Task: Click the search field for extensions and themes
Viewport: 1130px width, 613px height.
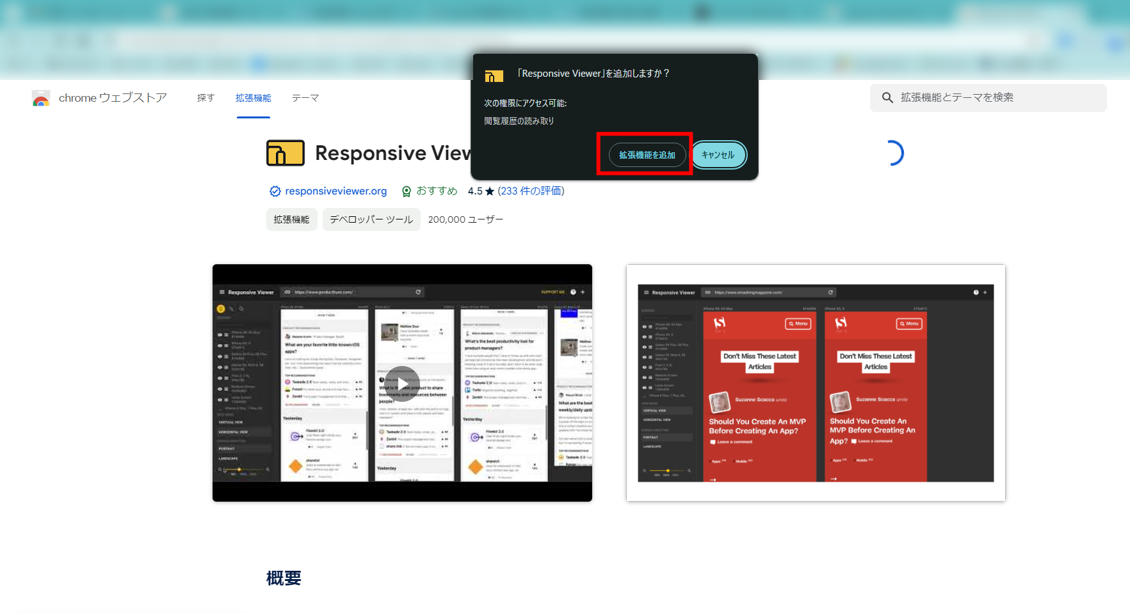Action: (x=988, y=97)
